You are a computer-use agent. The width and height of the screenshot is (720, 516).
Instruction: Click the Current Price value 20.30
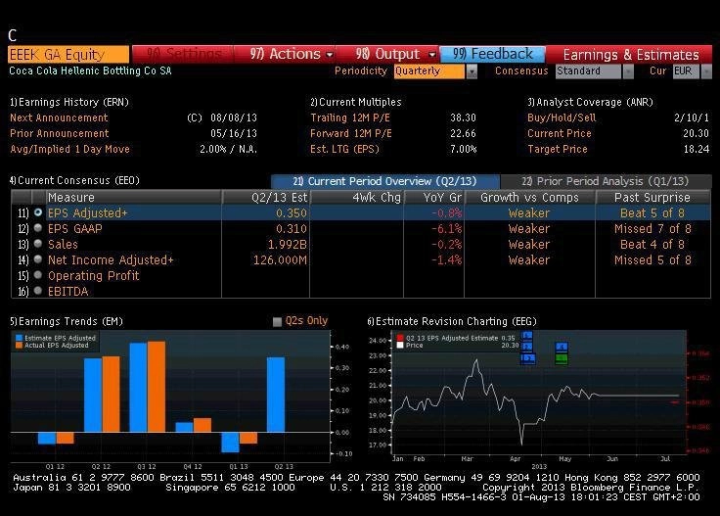tap(697, 133)
